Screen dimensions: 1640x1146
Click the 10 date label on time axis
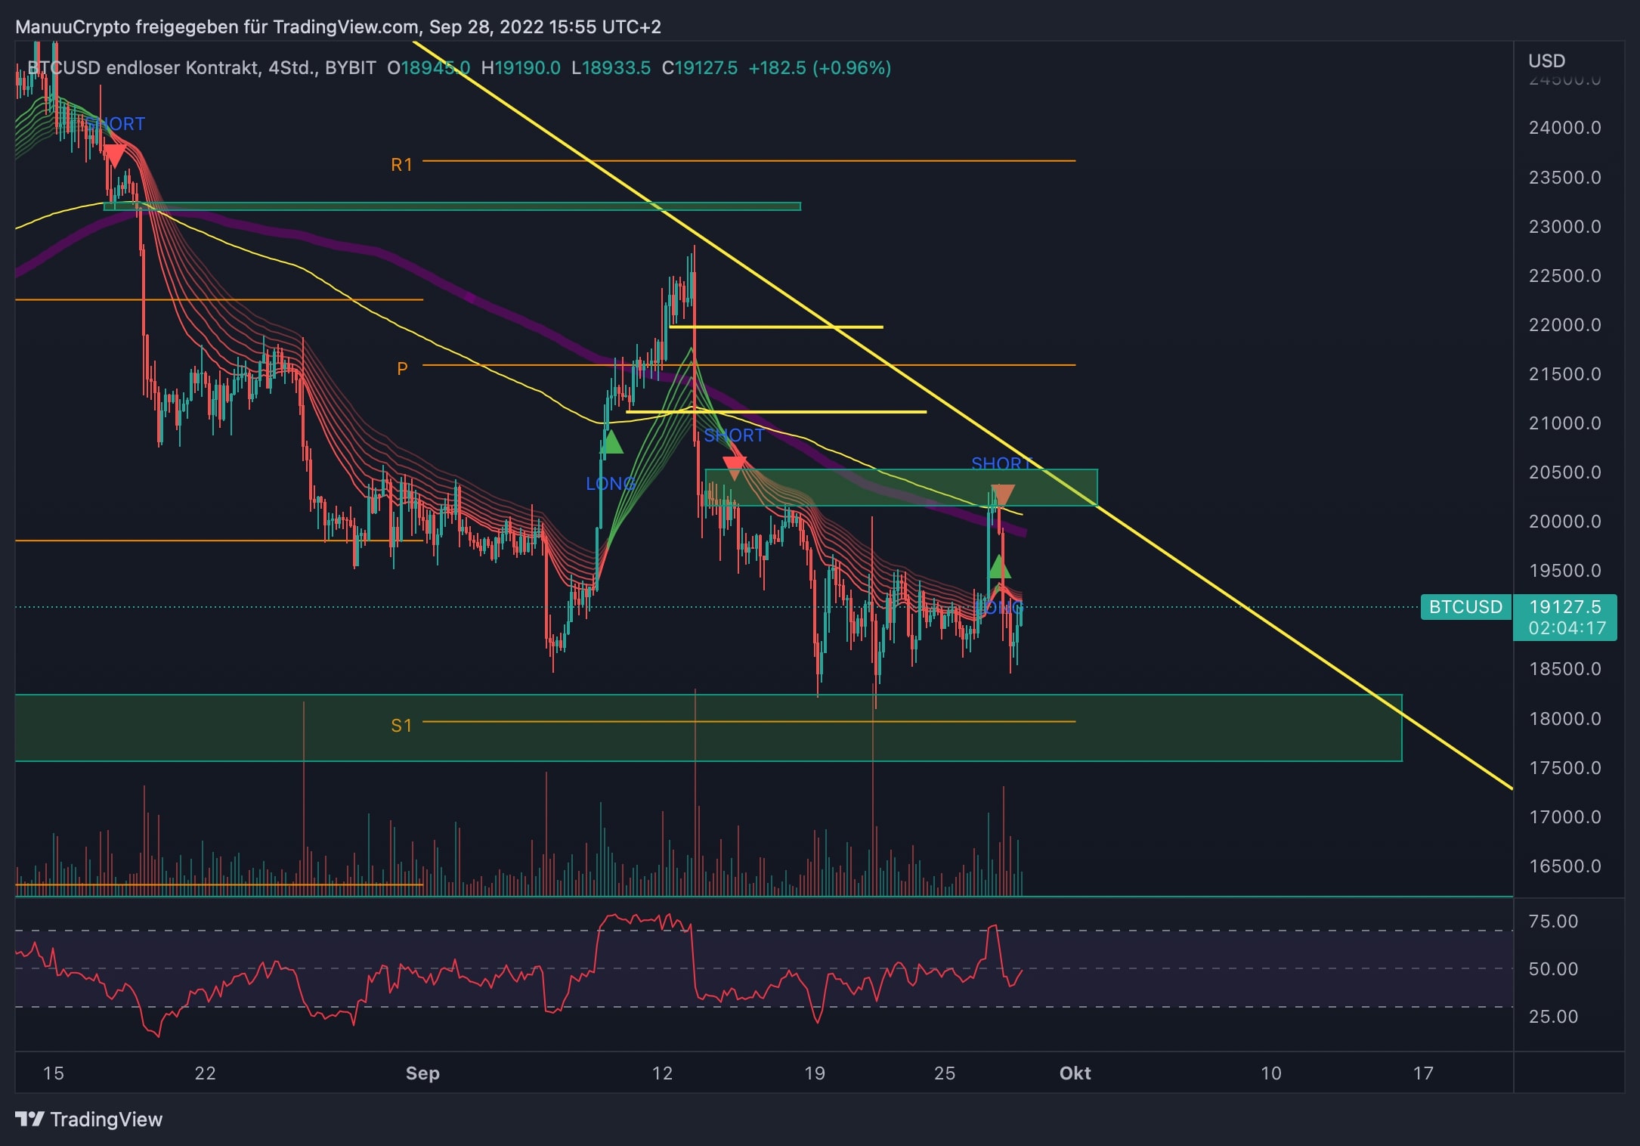[x=1271, y=1073]
